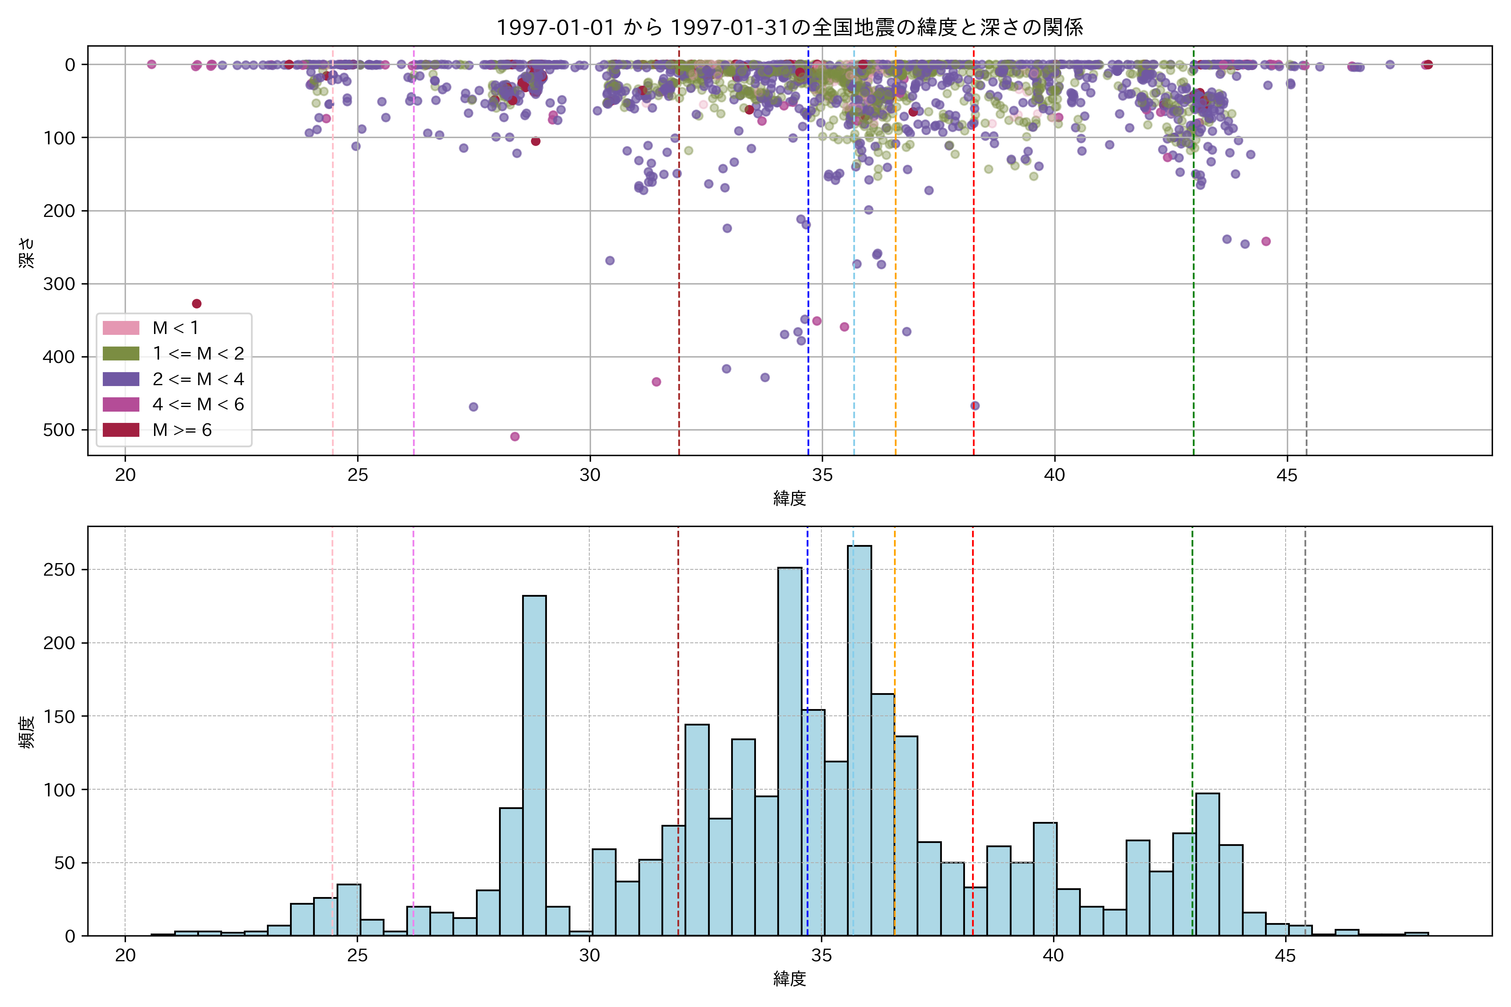Click the purple 2 <= M < 4 legend swatch
1511x1007 pixels.
[121, 379]
